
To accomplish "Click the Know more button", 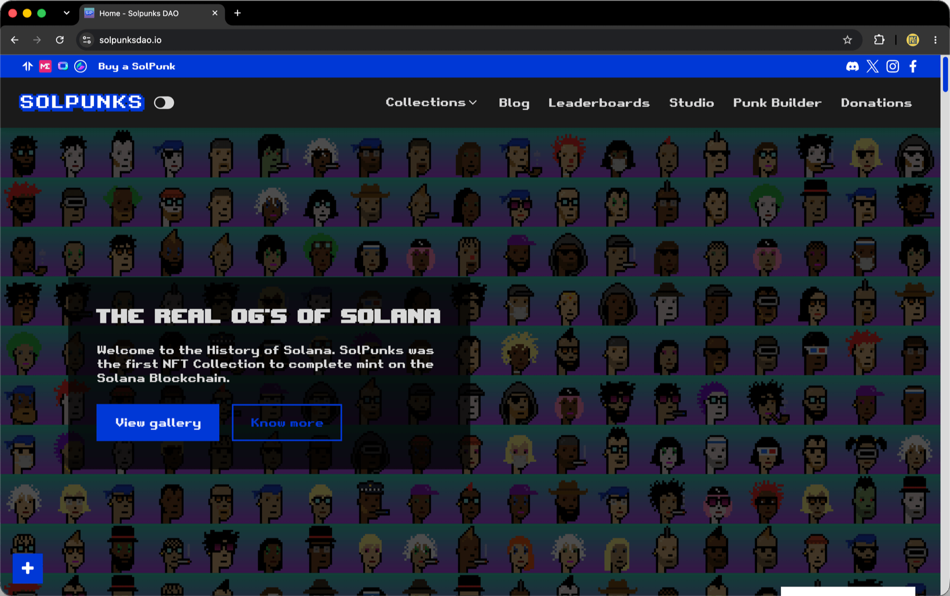I will pyautogui.click(x=287, y=422).
